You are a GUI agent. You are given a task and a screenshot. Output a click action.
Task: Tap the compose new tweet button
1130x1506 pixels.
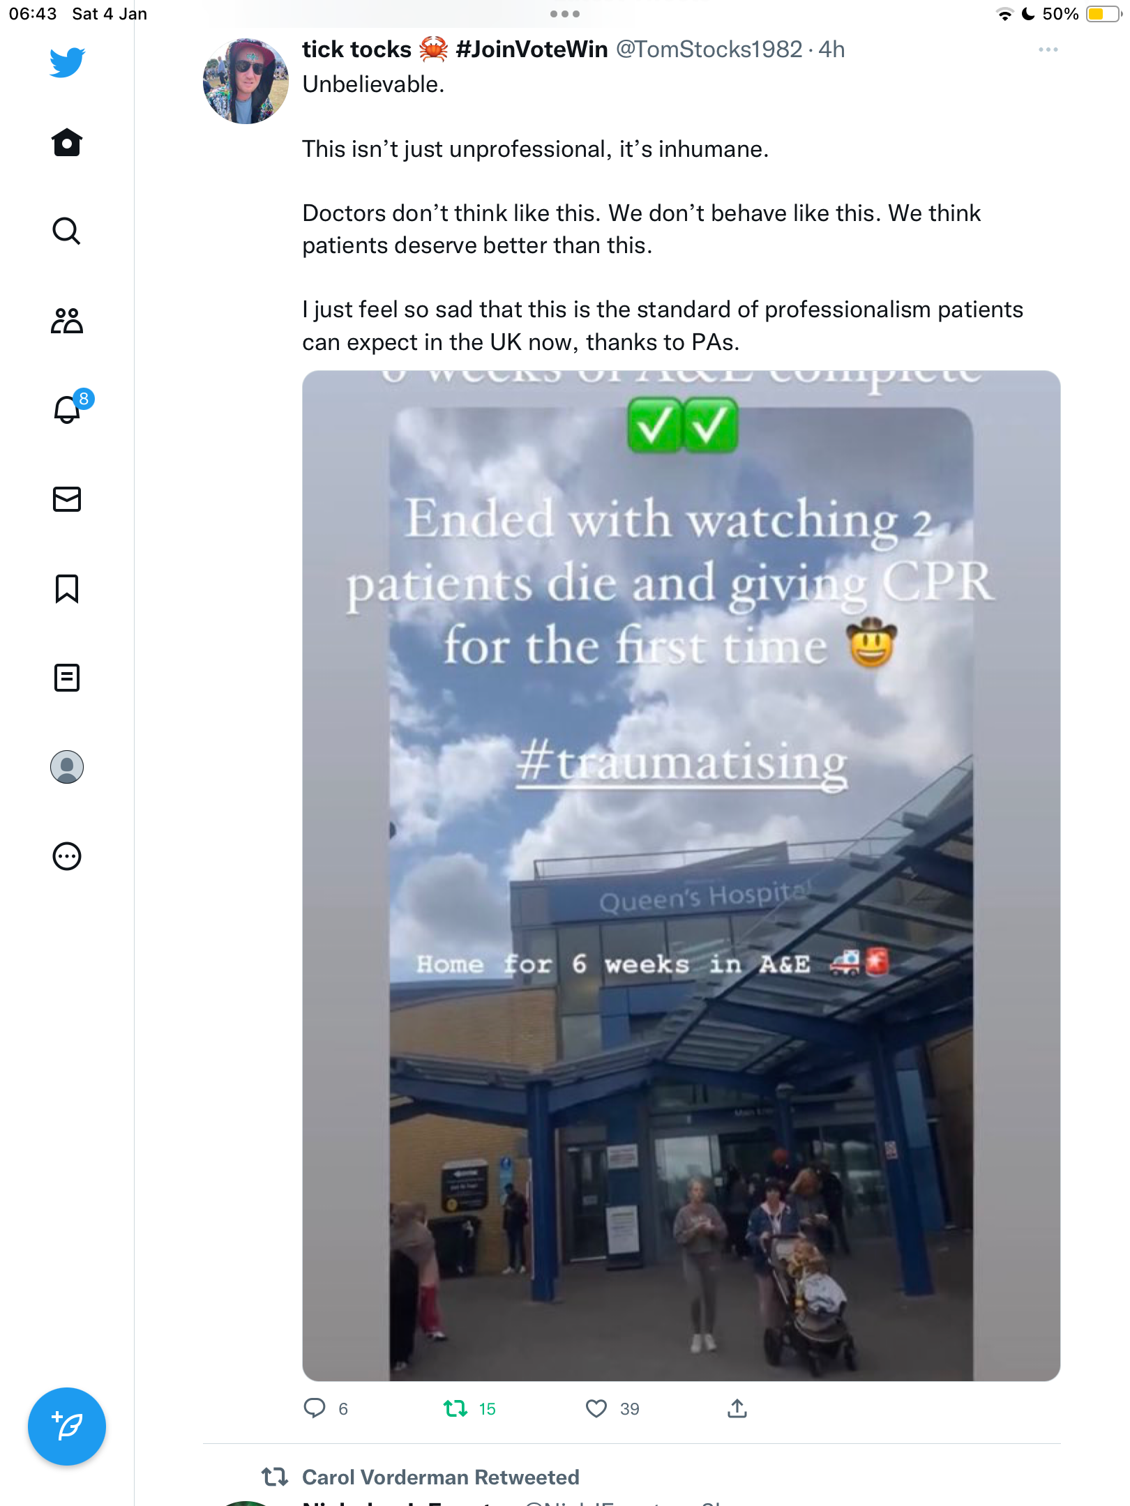67,1427
